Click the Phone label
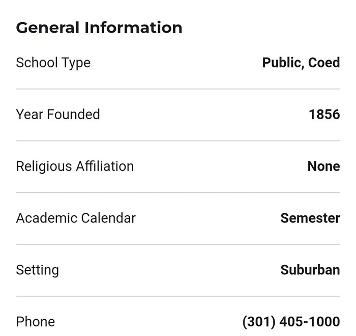The height and width of the screenshot is (336, 356). [36, 322]
